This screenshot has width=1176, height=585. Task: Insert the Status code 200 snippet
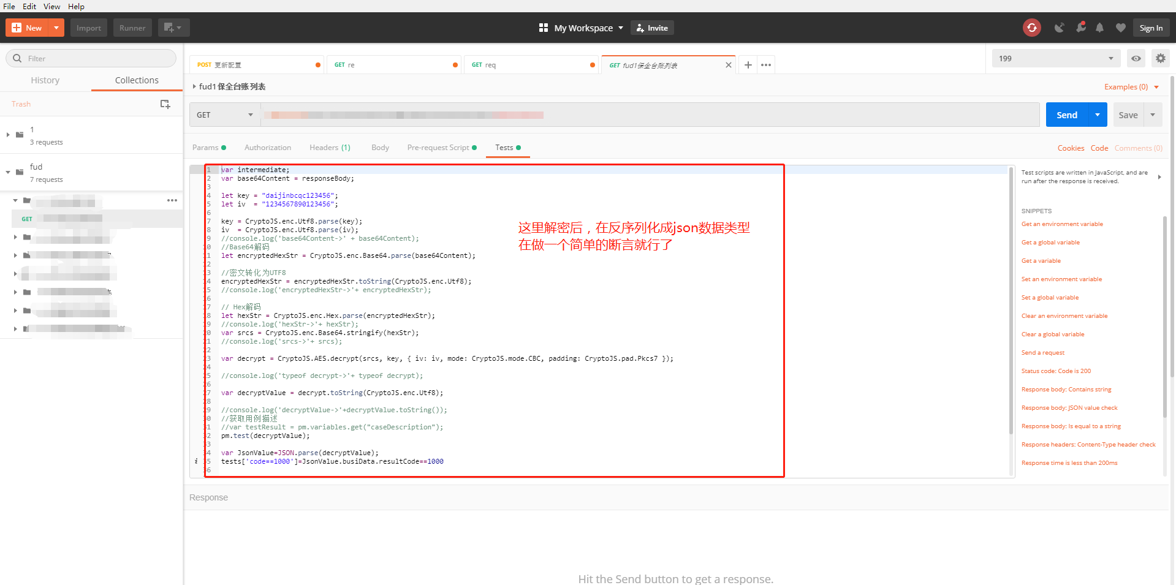click(1056, 371)
